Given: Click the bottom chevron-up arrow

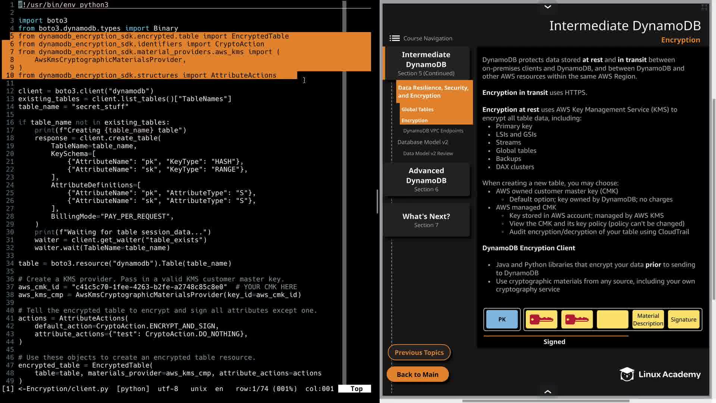Looking at the screenshot, I should [x=547, y=391].
